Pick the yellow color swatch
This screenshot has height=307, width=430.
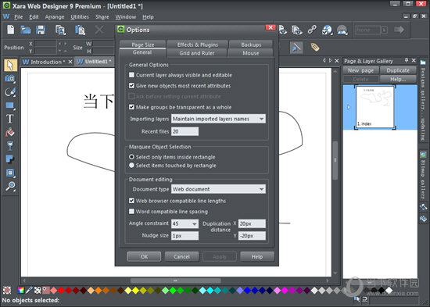135,290
